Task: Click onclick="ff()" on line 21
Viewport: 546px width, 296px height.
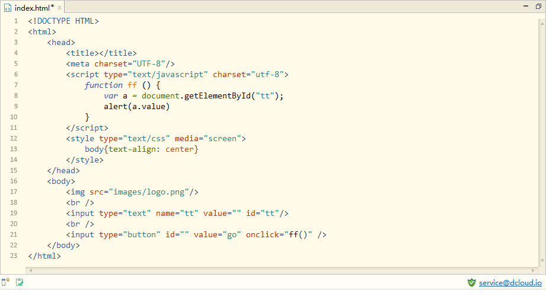Action: coord(279,235)
